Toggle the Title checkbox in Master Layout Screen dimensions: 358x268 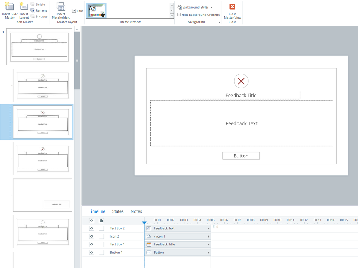[x=74, y=11]
